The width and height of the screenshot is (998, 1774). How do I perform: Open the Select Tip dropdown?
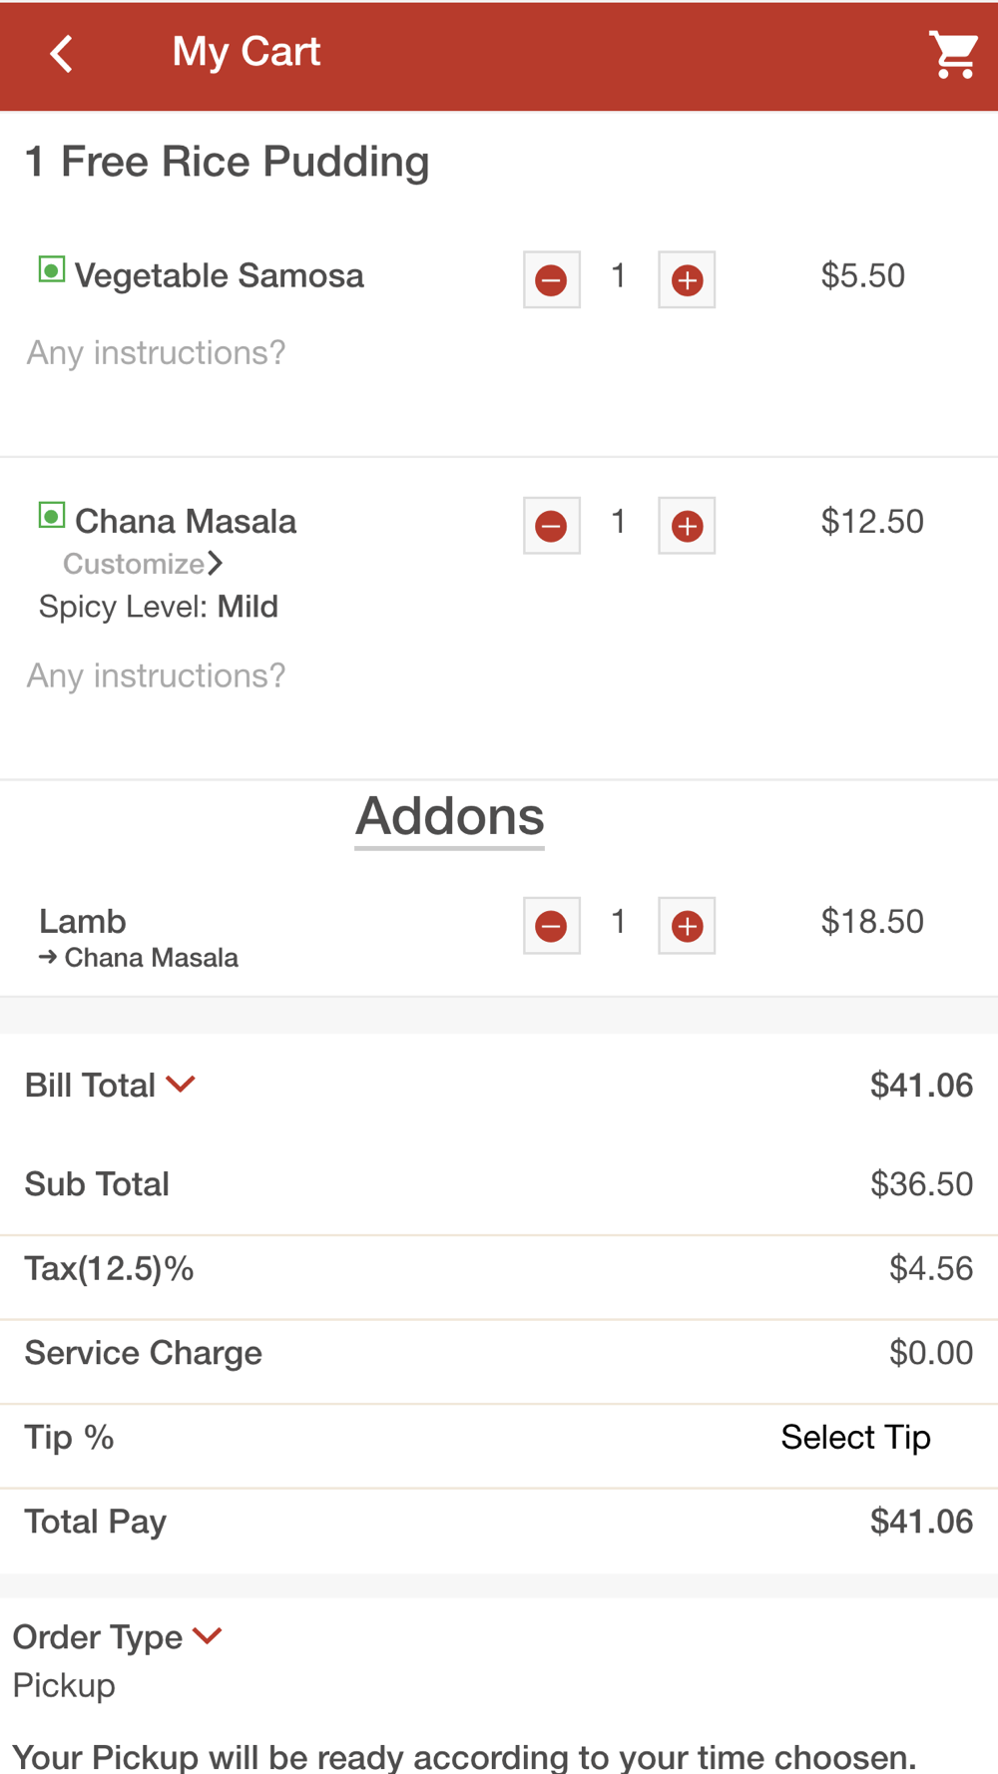click(x=855, y=1437)
